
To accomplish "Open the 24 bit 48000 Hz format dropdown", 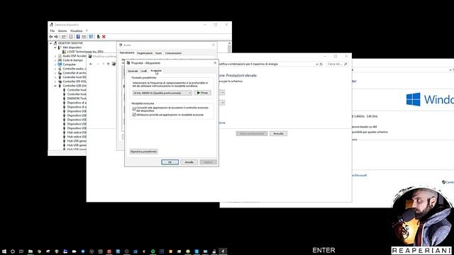I will [x=162, y=93].
